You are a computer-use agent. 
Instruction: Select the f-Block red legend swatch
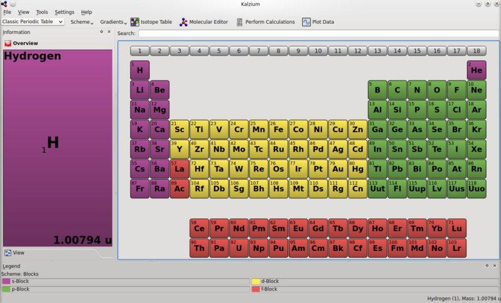[256, 289]
